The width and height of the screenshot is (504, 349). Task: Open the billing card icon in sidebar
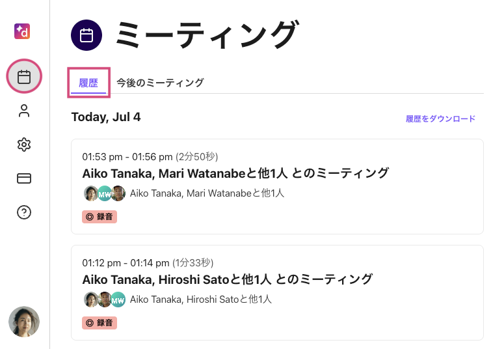pyautogui.click(x=24, y=178)
